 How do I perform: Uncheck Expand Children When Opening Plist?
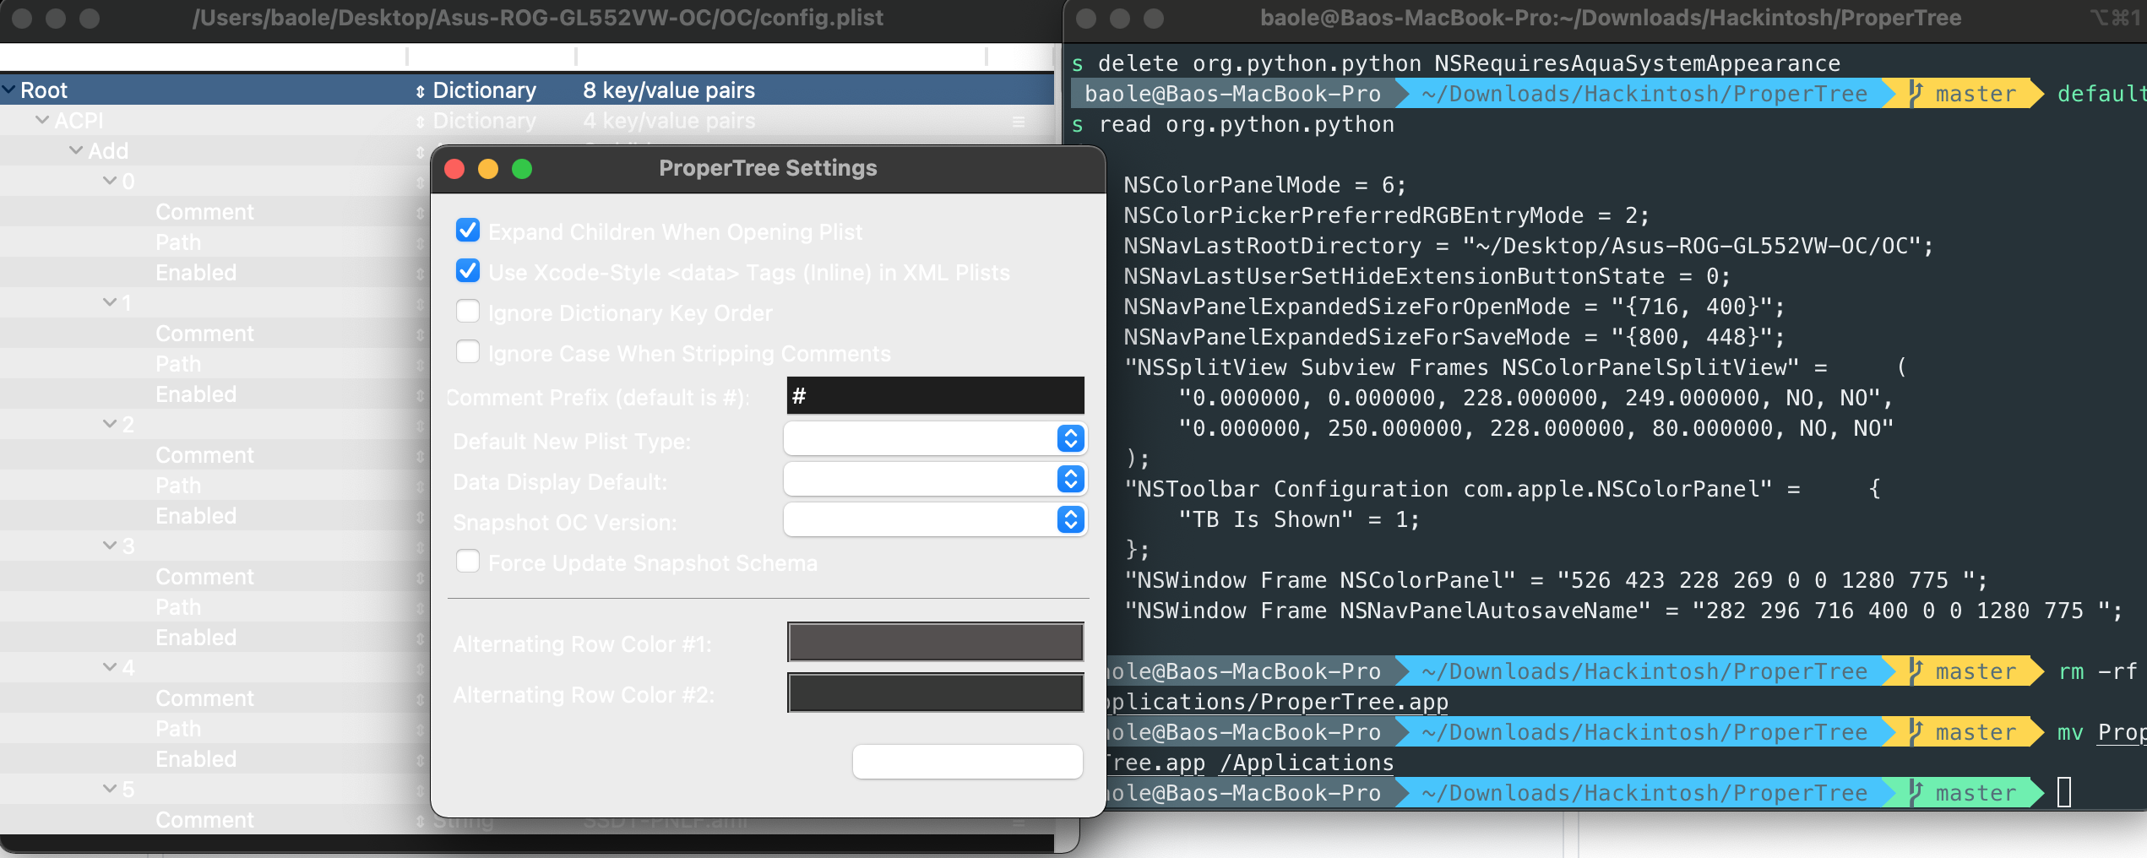(x=468, y=230)
